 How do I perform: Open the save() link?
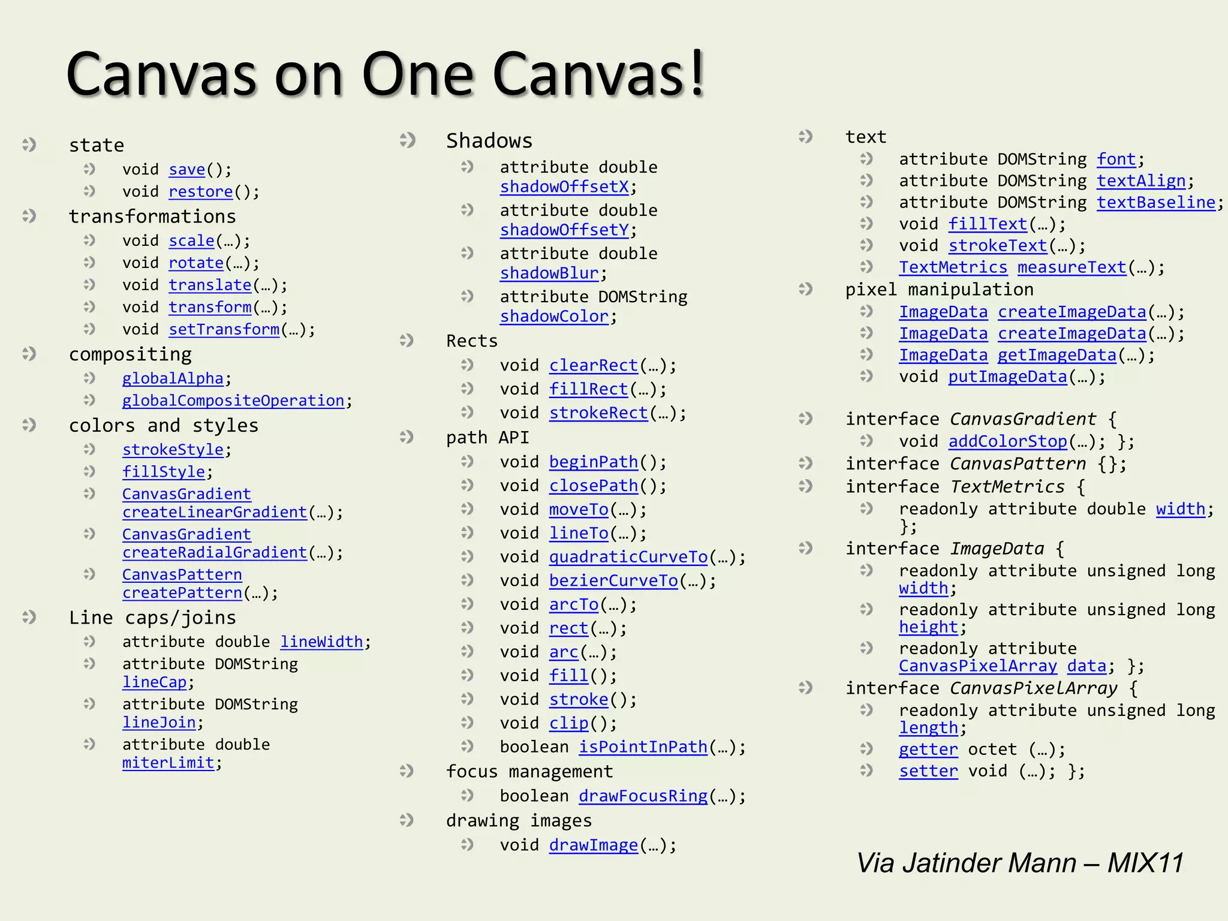tap(187, 170)
